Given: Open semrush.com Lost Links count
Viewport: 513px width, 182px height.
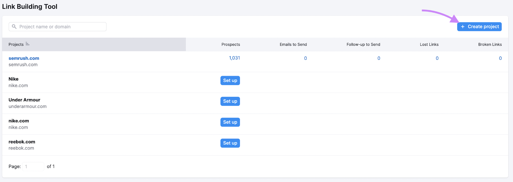Looking at the screenshot, I should click(x=437, y=58).
